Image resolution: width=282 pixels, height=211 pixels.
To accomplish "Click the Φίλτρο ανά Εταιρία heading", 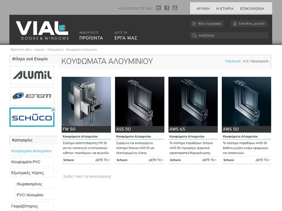I will tap(30, 59).
